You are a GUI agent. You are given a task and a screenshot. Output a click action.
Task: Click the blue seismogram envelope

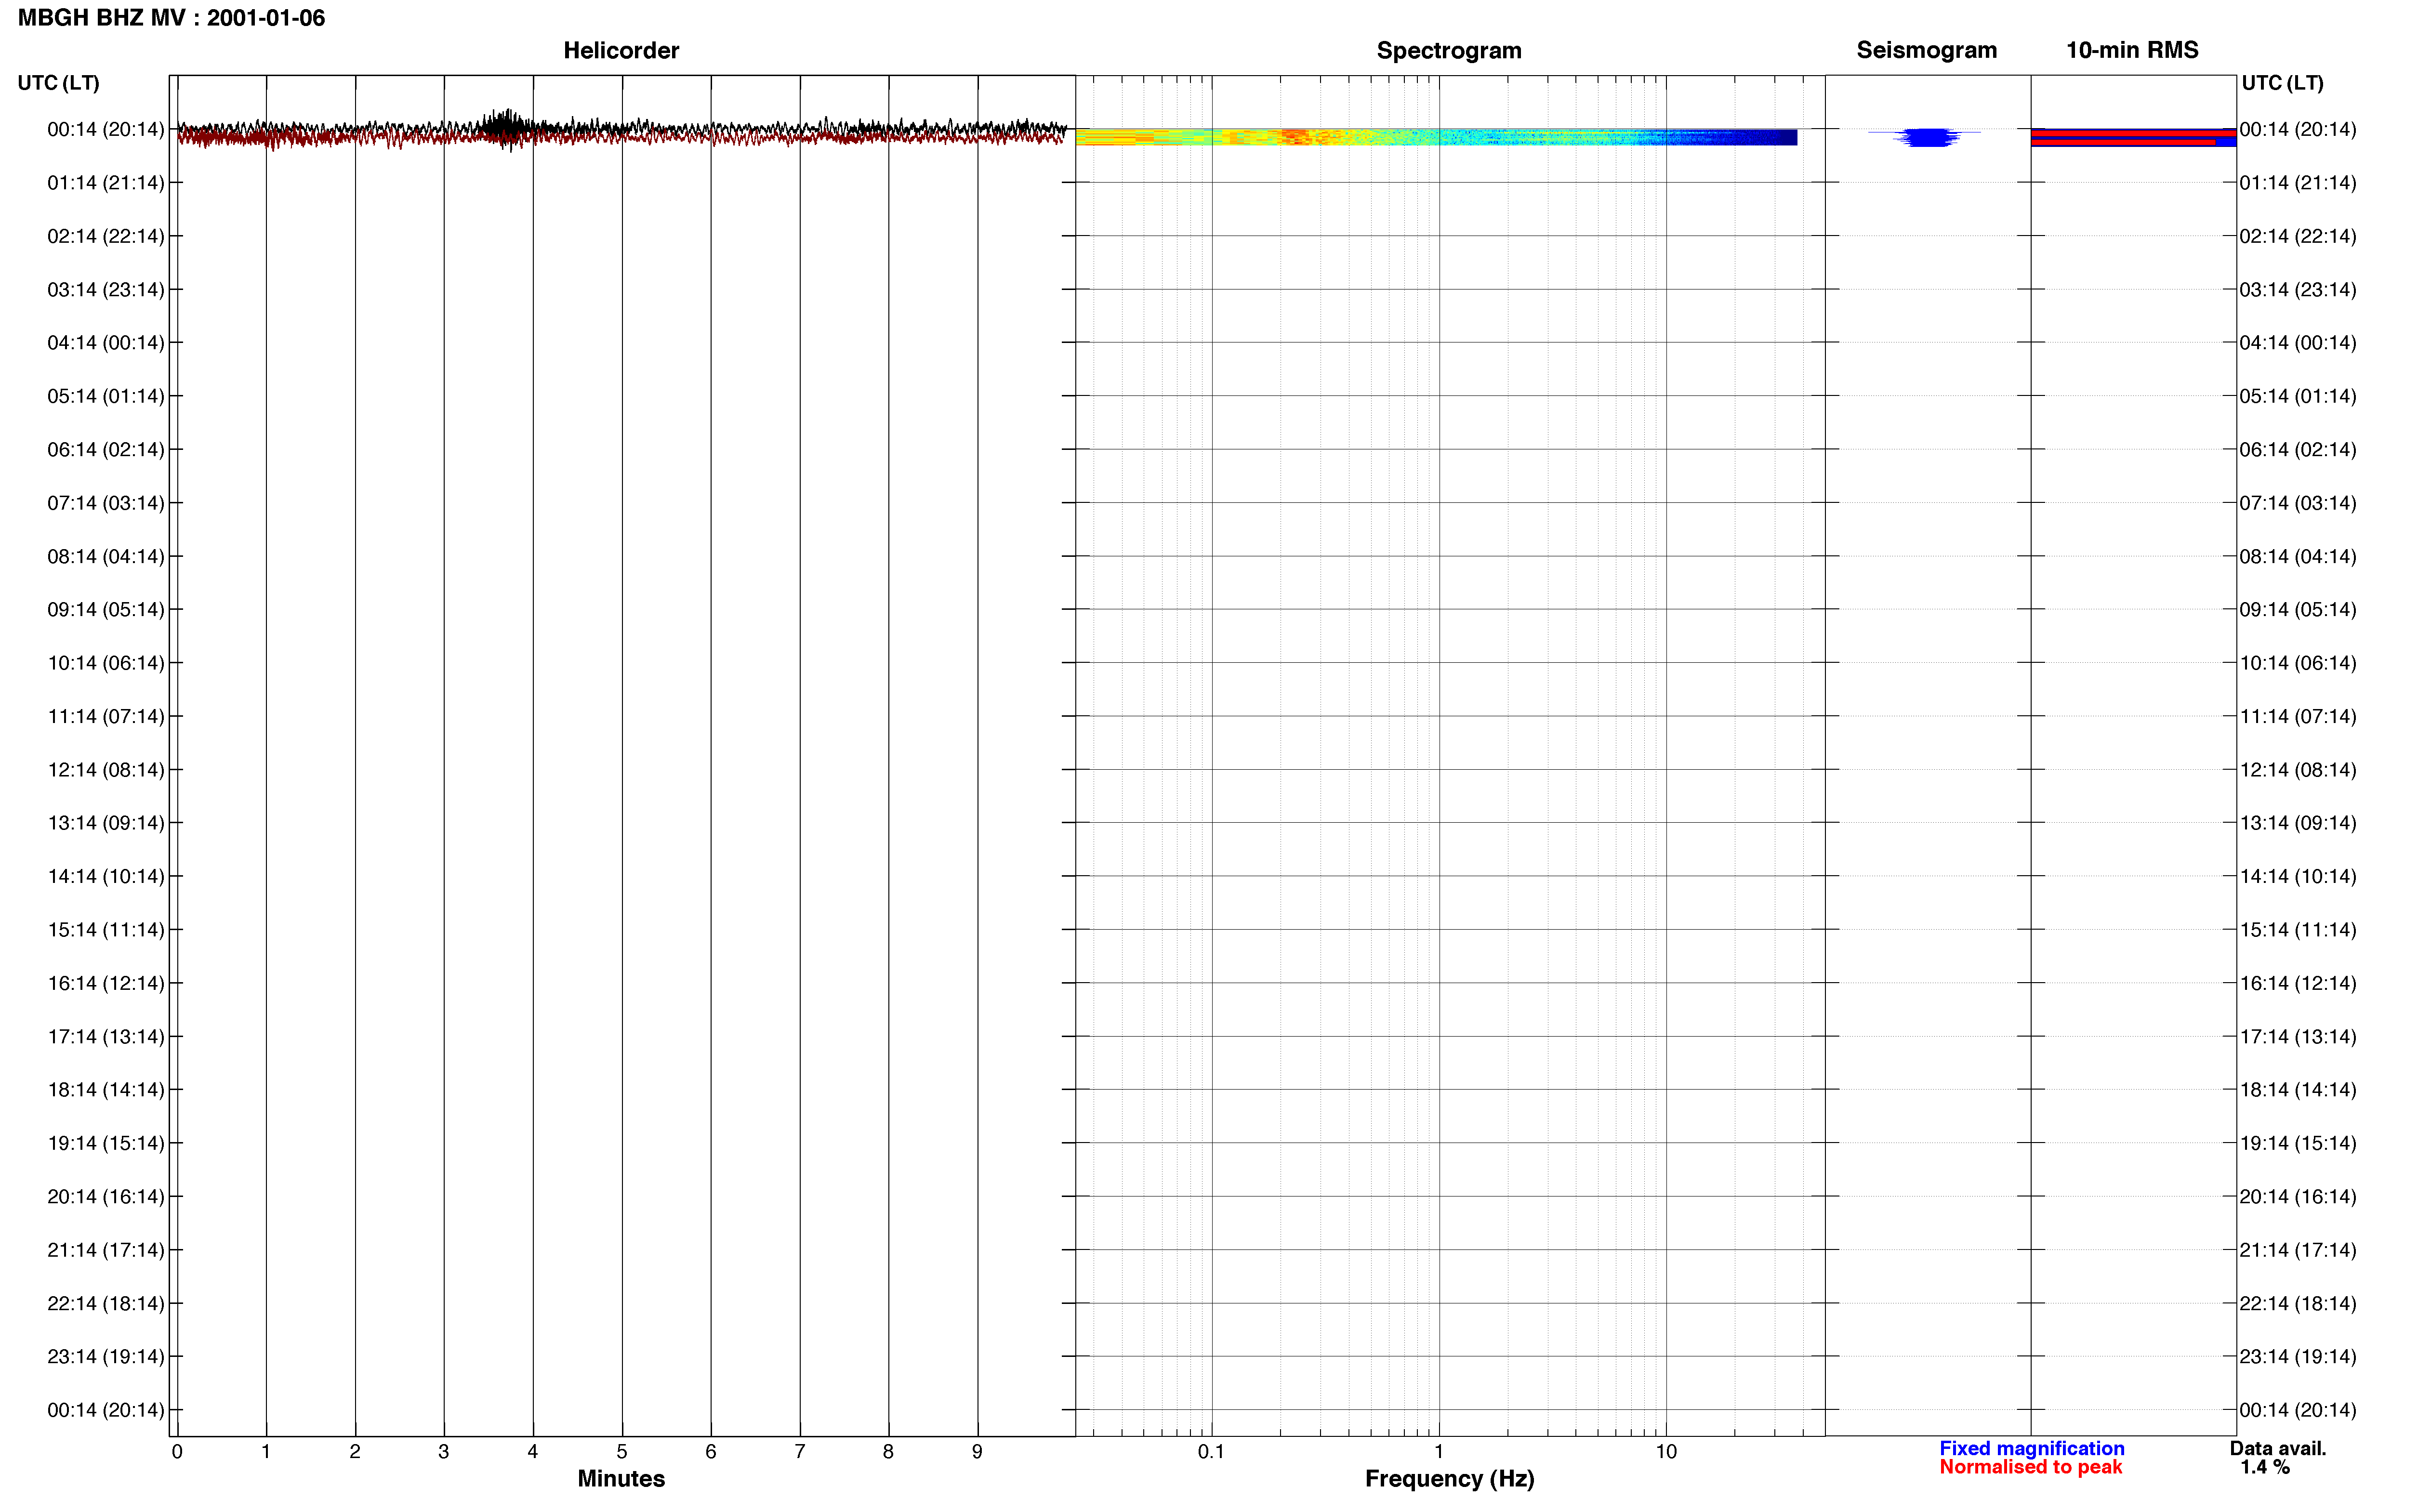click(1926, 137)
